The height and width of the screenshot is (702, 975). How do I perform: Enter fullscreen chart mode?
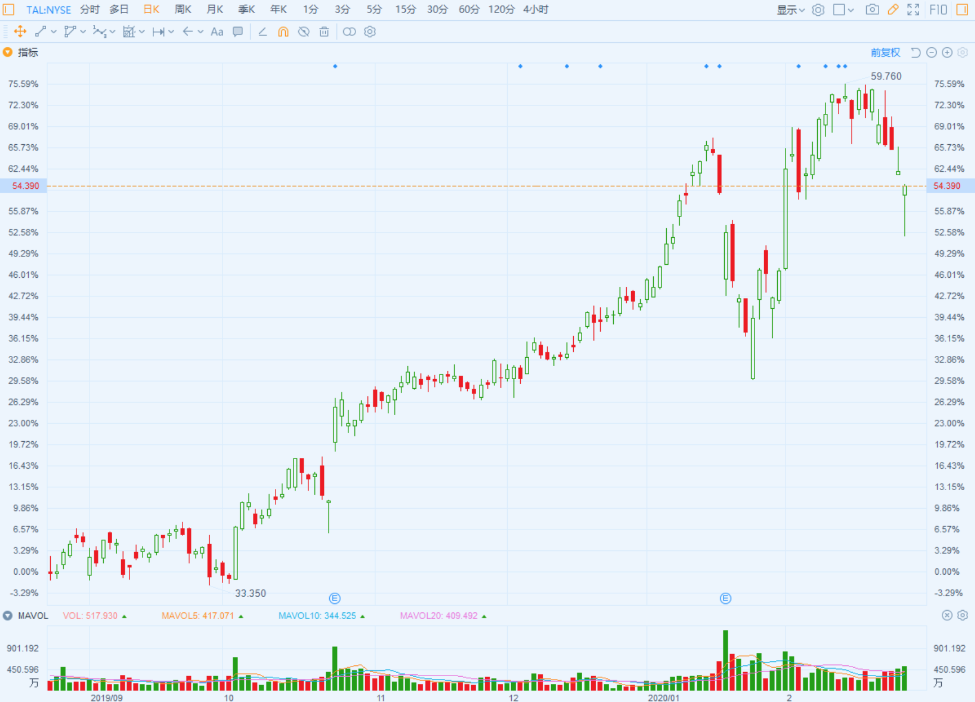tap(914, 10)
